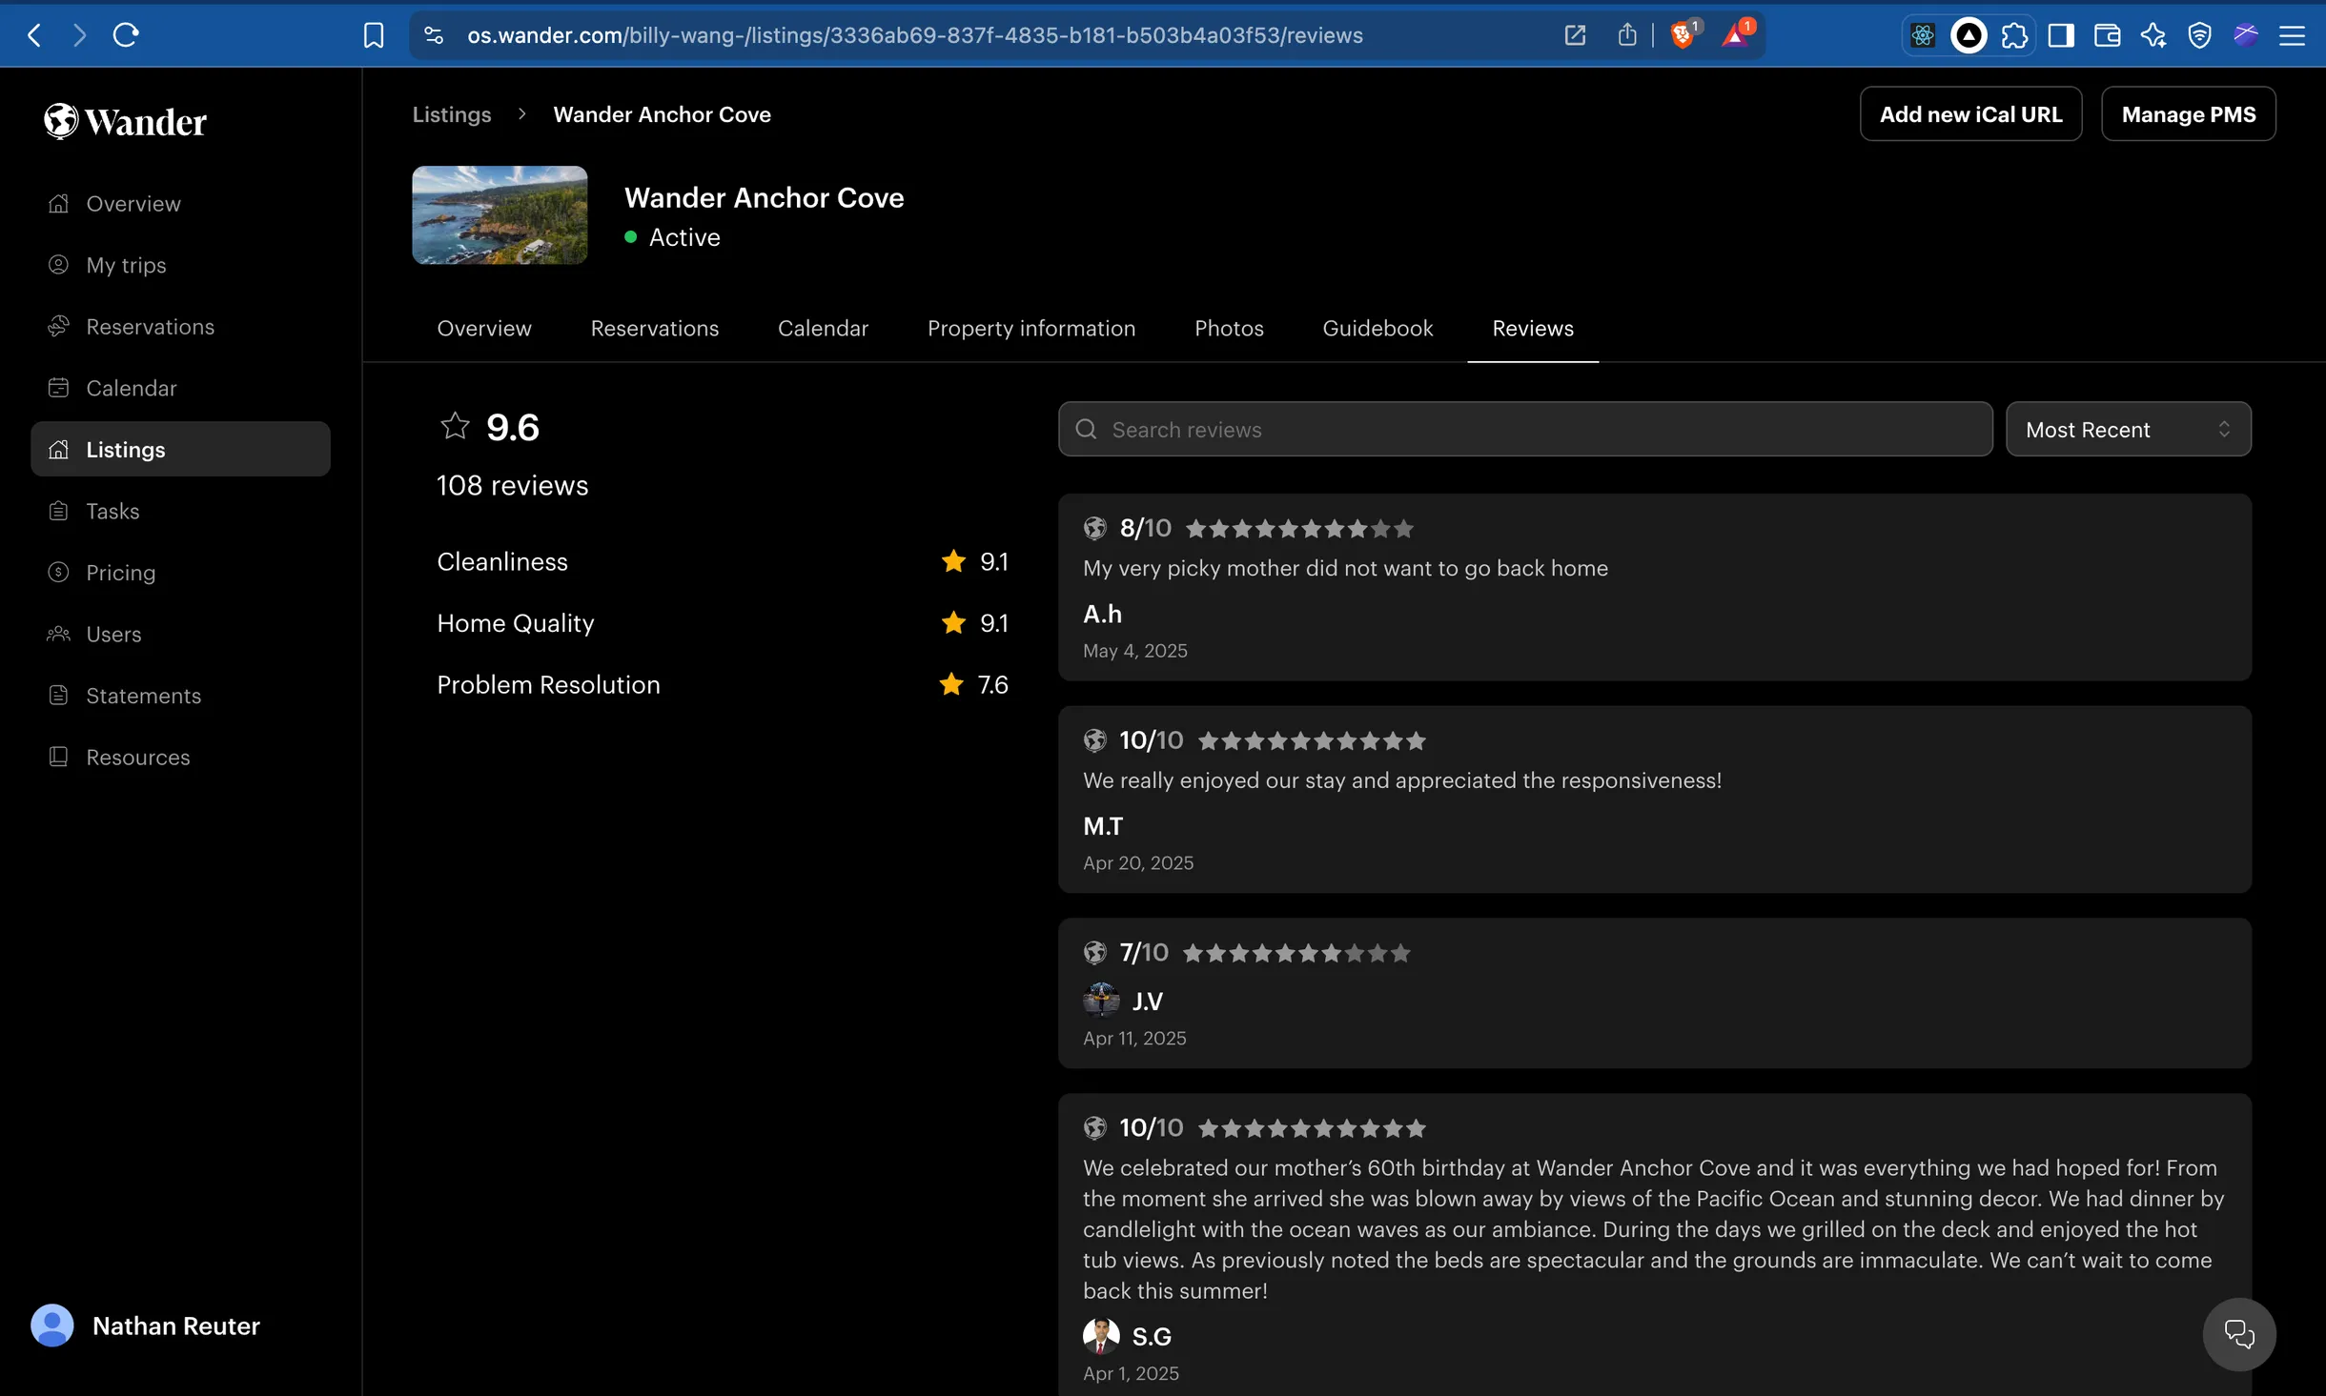Click the site settings icon in address bar
The width and height of the screenshot is (2326, 1396).
434,35
